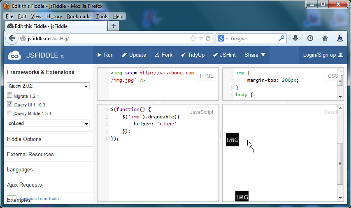
Task: Open the onLoad wrap dropdown
Action: pyautogui.click(x=48, y=123)
